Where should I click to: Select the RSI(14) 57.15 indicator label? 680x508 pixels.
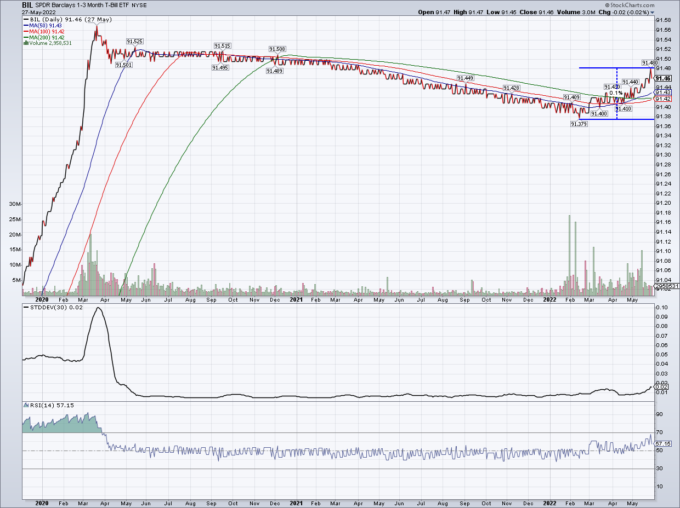pyautogui.click(x=49, y=405)
